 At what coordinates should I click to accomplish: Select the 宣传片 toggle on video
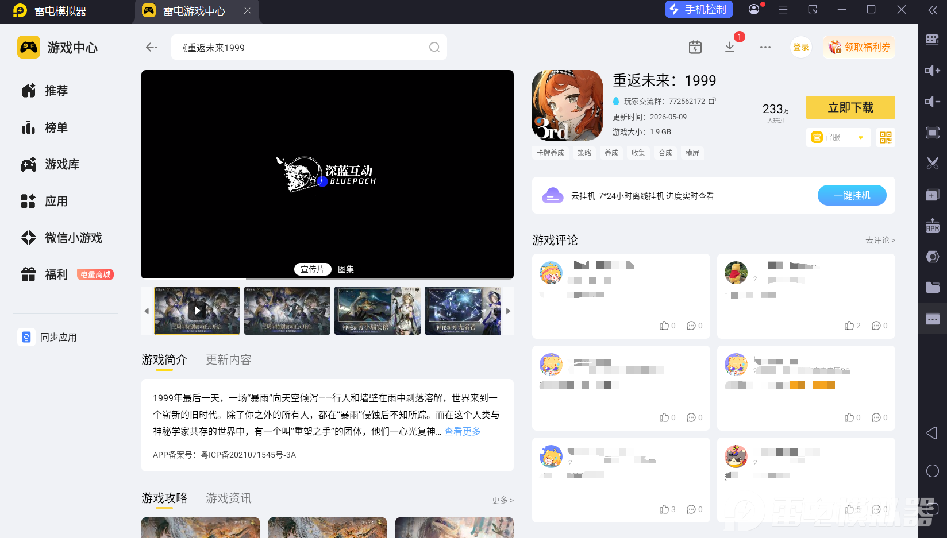(x=313, y=269)
